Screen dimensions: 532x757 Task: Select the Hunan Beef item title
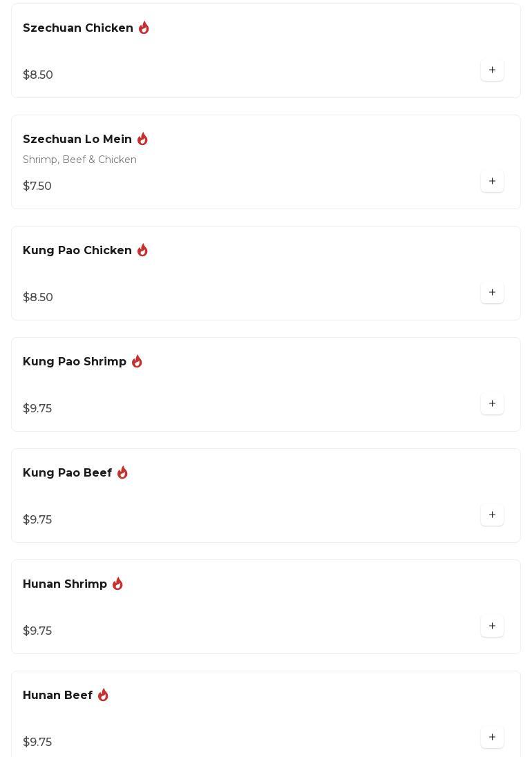[58, 696]
